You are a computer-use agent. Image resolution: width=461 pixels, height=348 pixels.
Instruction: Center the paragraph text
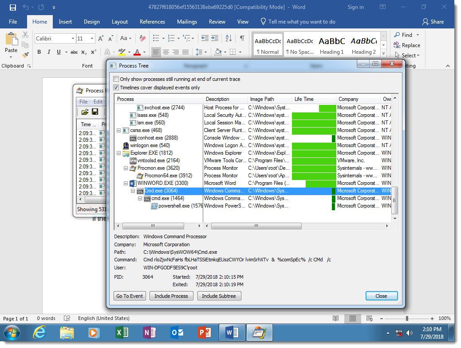click(x=166, y=52)
